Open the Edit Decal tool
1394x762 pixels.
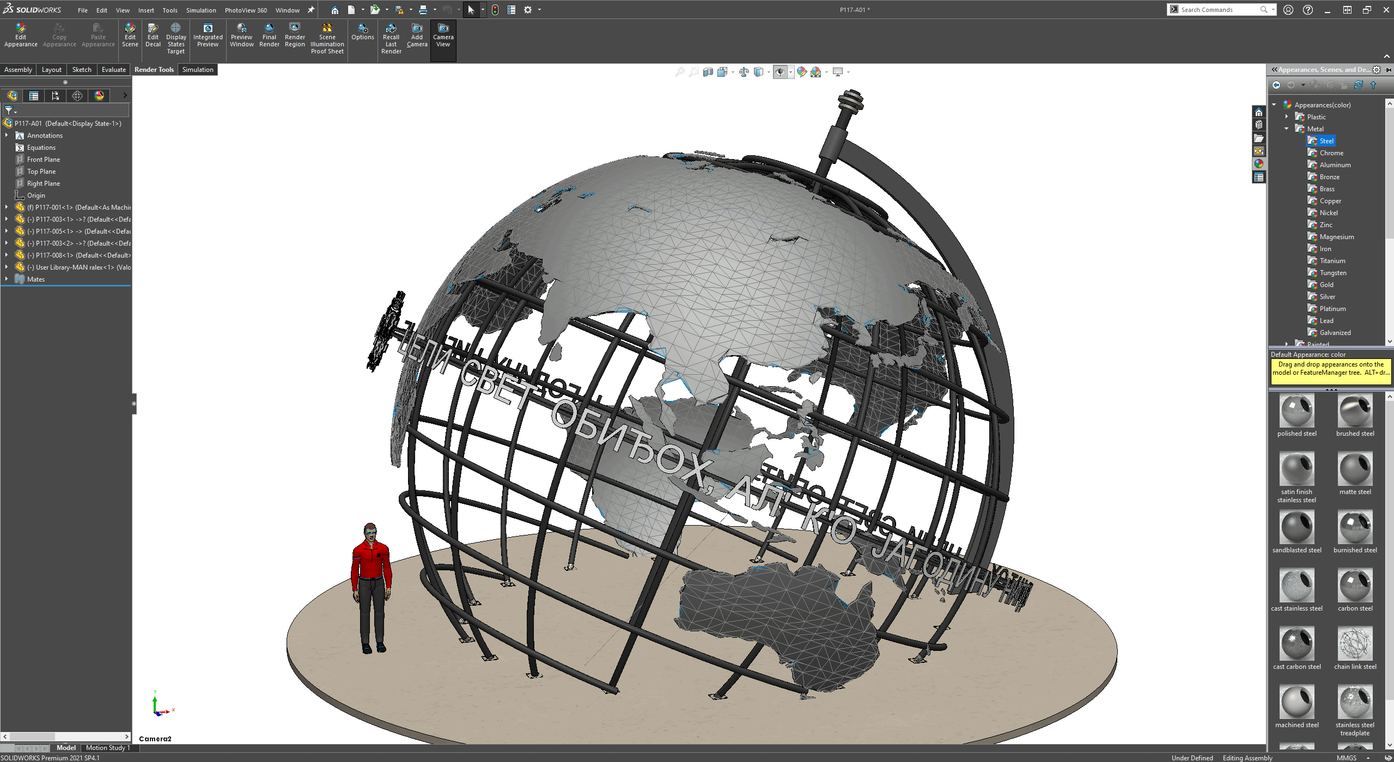click(x=153, y=35)
